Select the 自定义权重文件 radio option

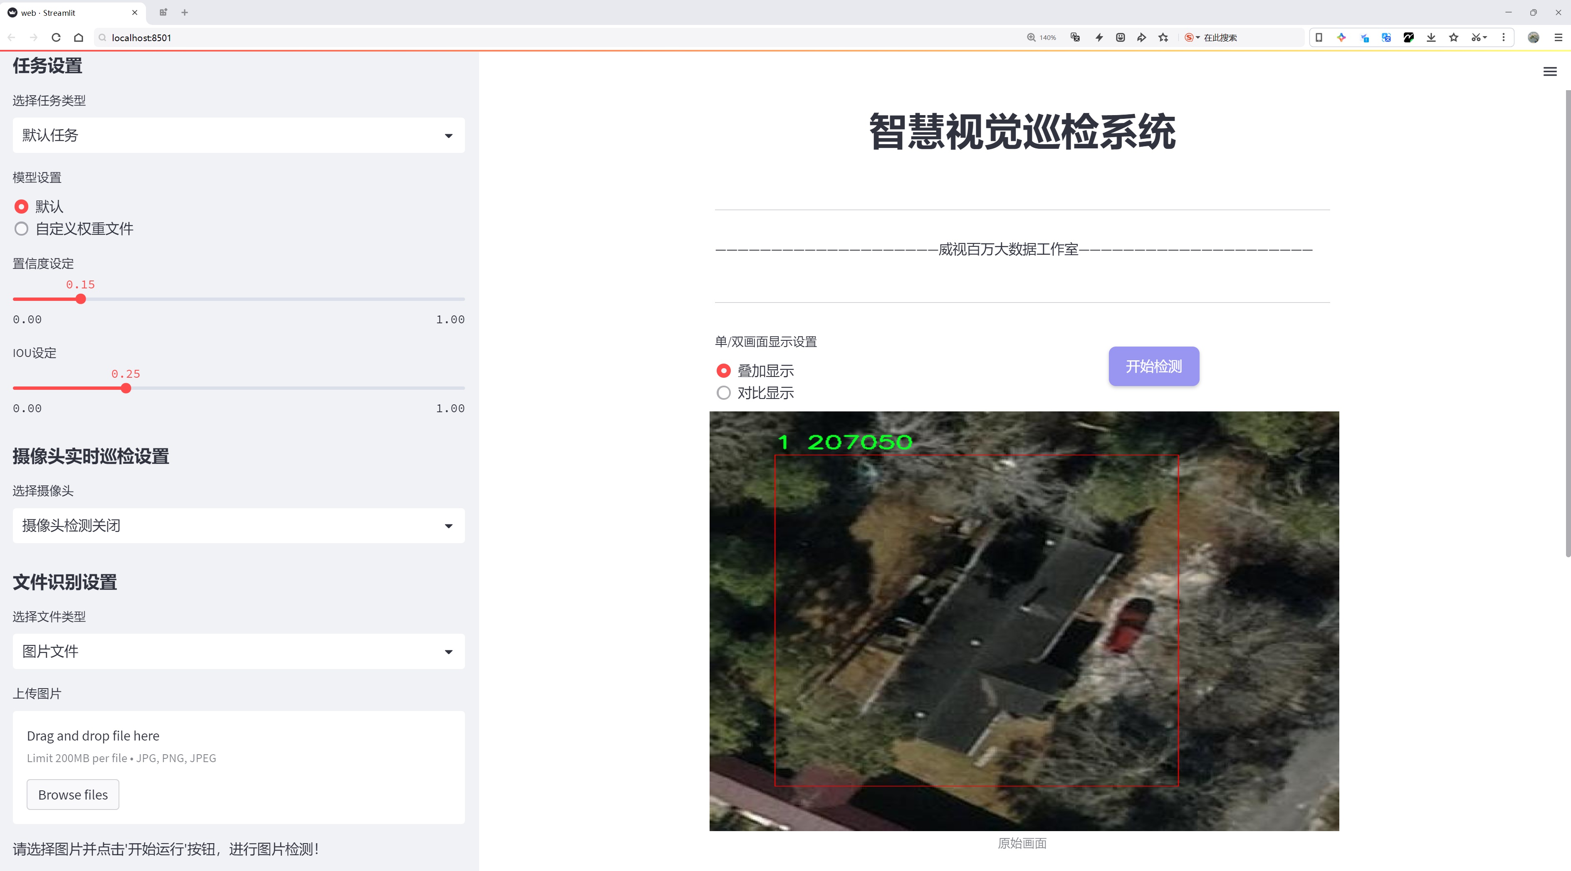point(22,229)
